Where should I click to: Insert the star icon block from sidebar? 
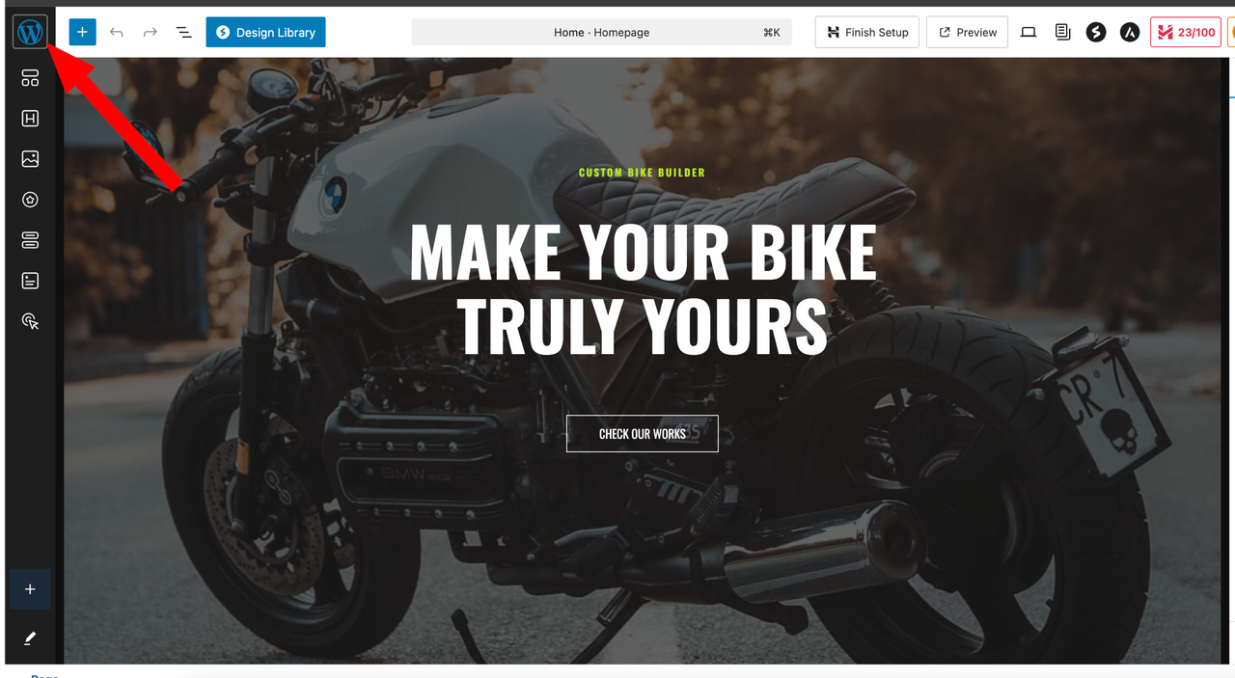point(30,200)
